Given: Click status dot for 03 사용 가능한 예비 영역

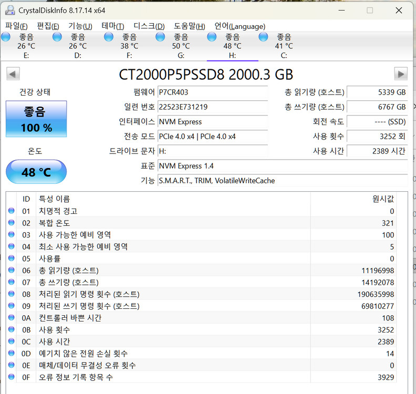Looking at the screenshot, I should [x=11, y=234].
